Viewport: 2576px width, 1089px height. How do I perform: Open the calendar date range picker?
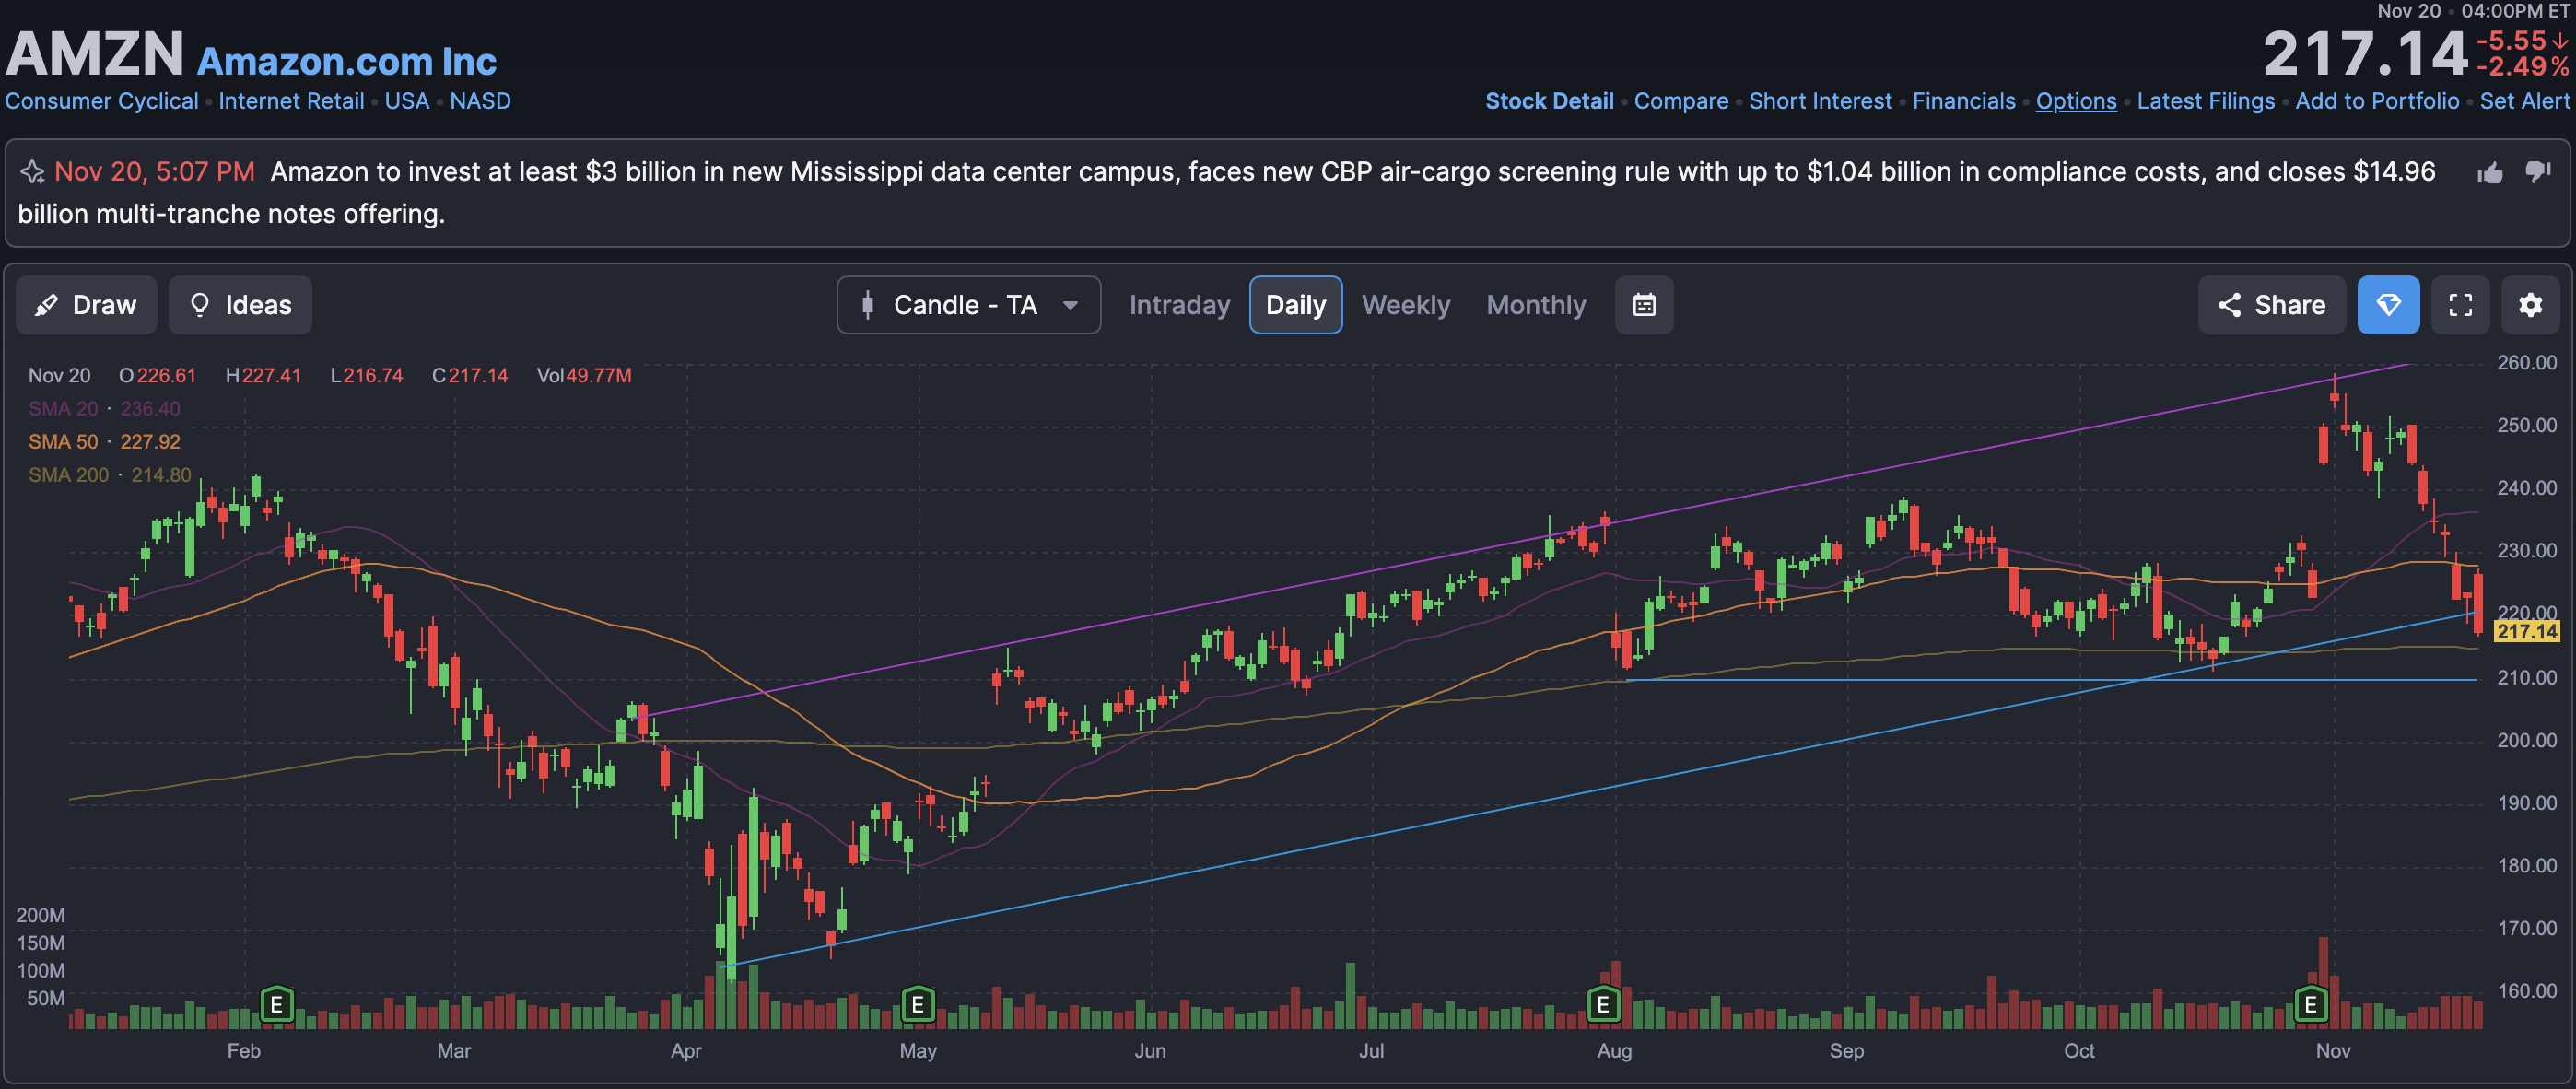tap(1644, 305)
